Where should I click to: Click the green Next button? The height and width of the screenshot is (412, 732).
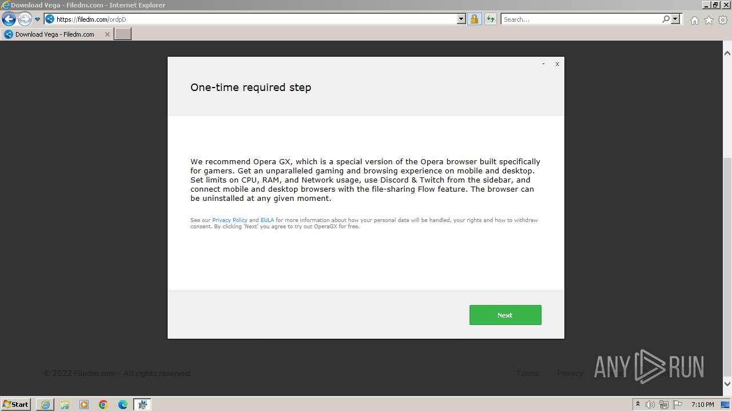[x=505, y=315]
